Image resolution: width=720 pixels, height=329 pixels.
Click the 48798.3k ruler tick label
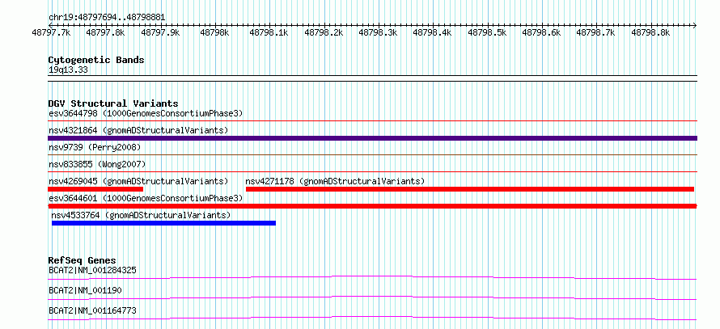(378, 32)
